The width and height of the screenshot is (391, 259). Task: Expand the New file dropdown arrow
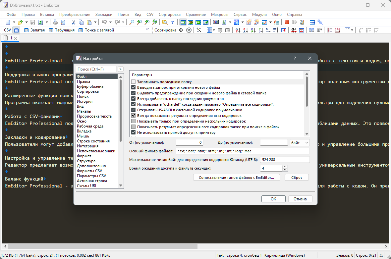coord(14,22)
